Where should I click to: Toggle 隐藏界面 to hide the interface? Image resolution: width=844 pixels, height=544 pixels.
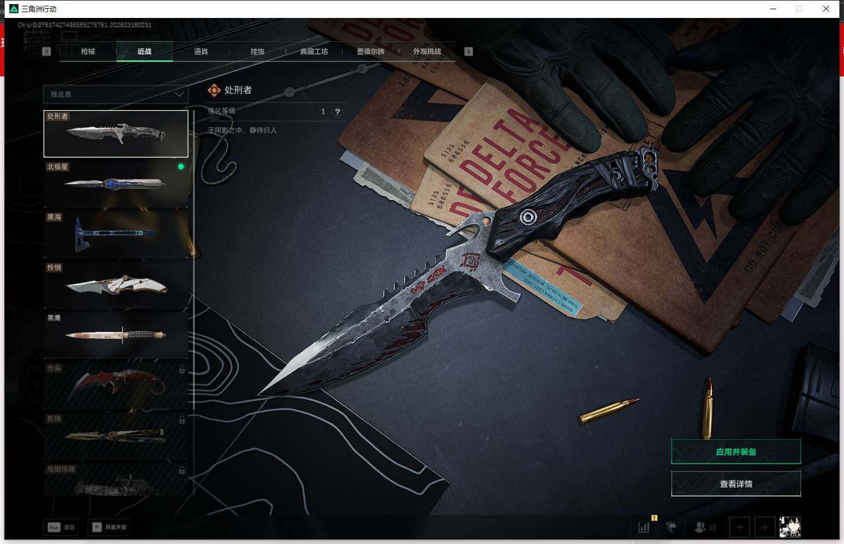click(110, 527)
